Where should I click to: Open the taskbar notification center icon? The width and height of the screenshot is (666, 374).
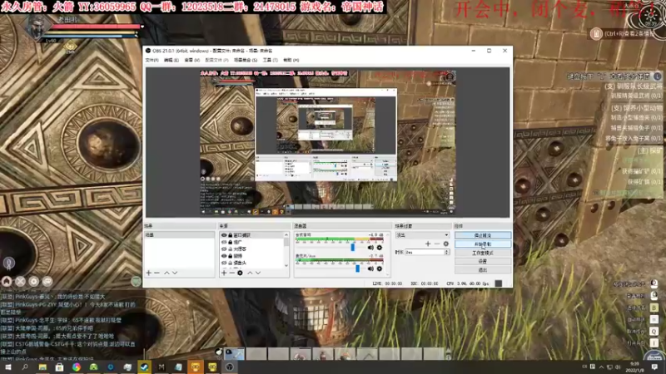point(654,367)
